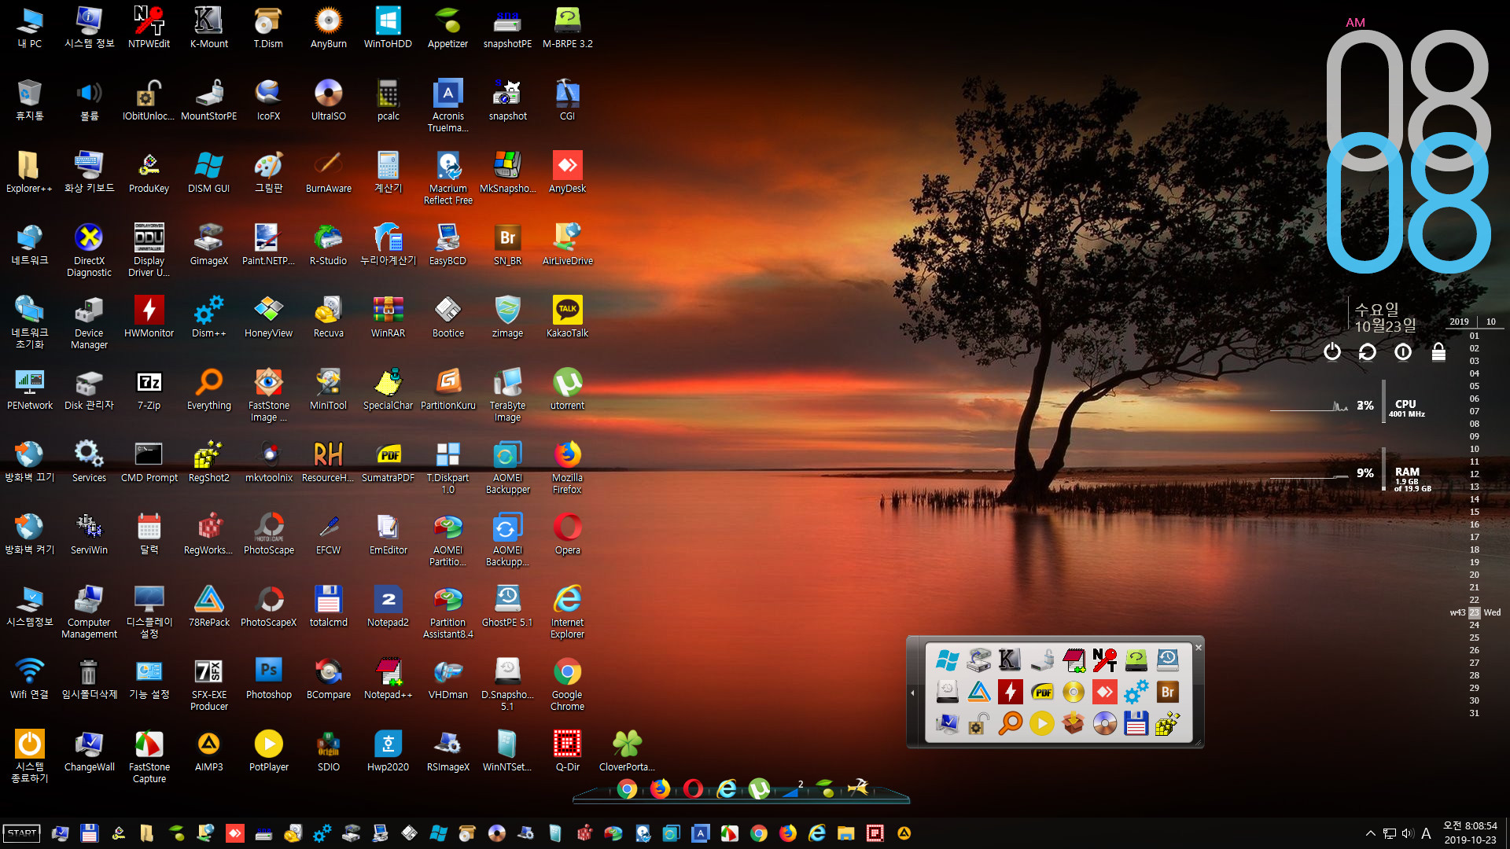Viewport: 1510px width, 849px height.
Task: Collapse launcher panel with left arrow
Action: 912,693
